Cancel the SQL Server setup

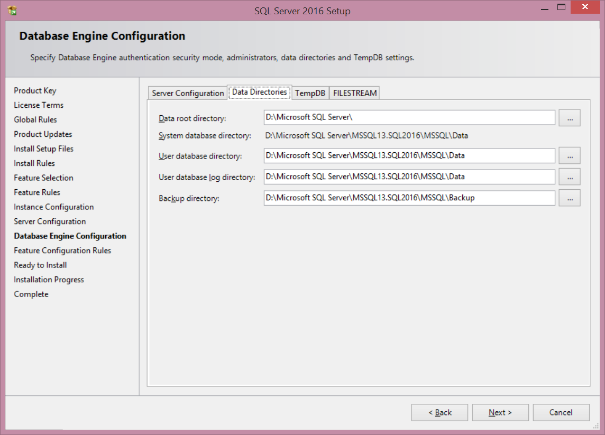(561, 412)
